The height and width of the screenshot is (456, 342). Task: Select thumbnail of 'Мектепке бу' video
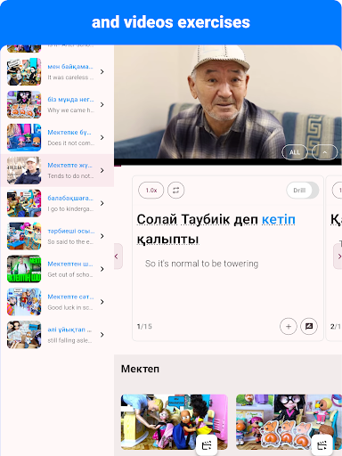(x=24, y=138)
